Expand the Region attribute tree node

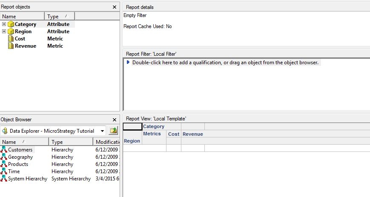point(4,31)
